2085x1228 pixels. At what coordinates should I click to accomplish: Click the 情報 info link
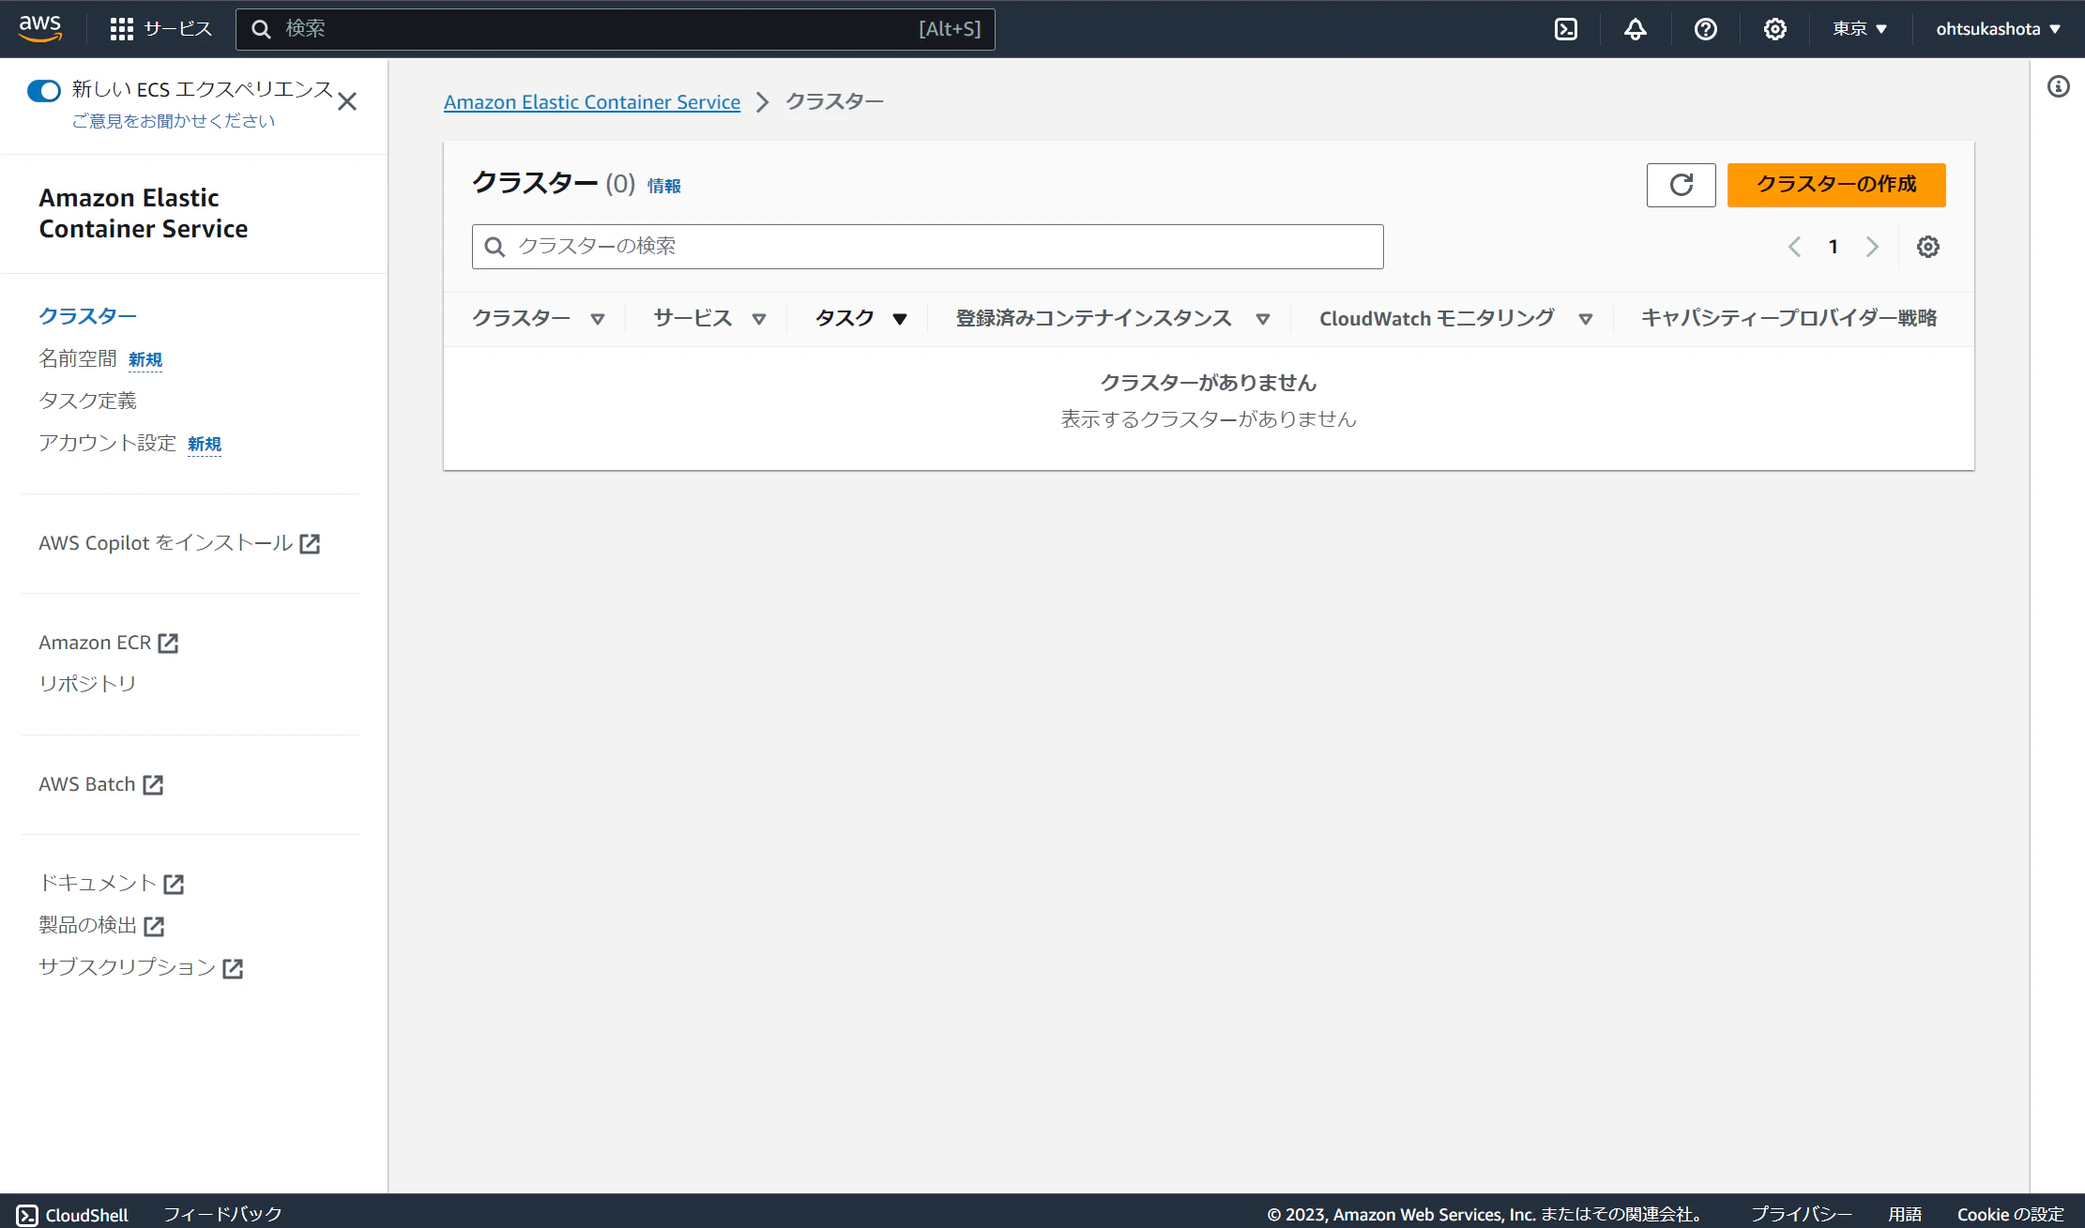pyautogui.click(x=664, y=186)
